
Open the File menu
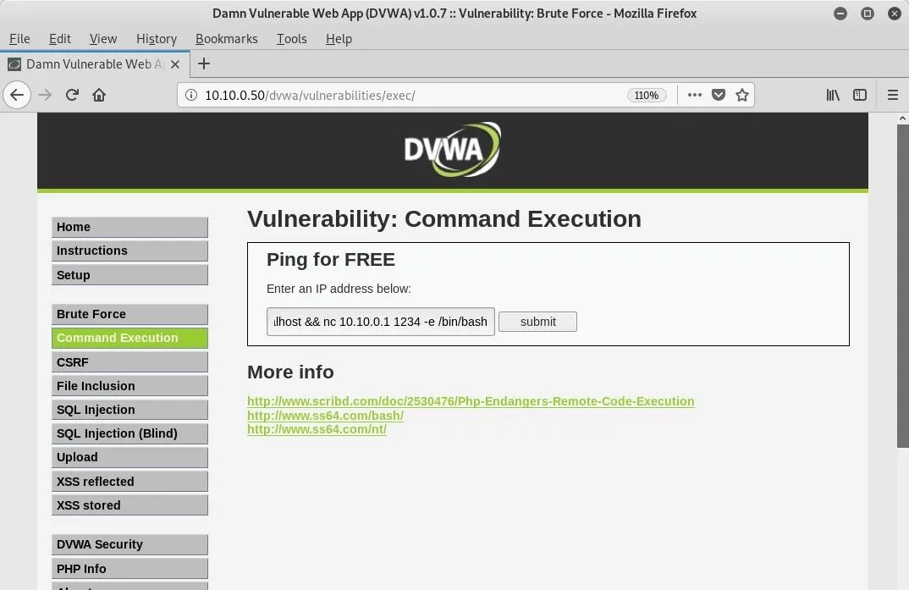tap(19, 39)
